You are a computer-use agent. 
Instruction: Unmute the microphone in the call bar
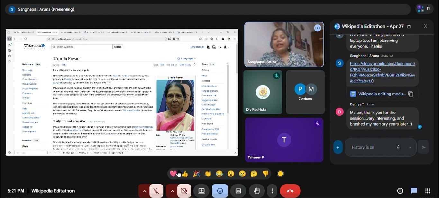(x=156, y=191)
